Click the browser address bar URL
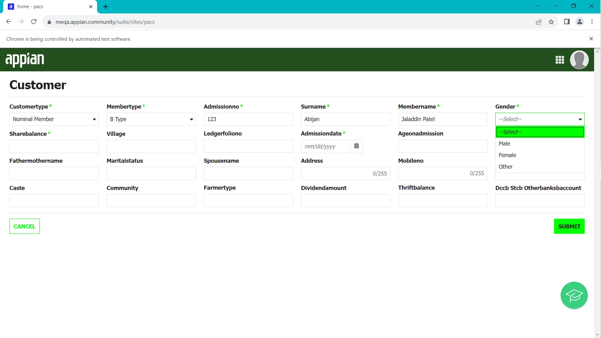The width and height of the screenshot is (601, 338). pyautogui.click(x=105, y=22)
